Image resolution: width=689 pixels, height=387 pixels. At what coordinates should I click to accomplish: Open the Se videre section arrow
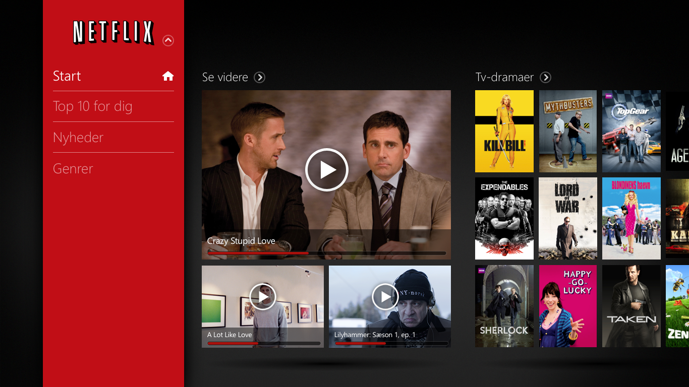(259, 77)
